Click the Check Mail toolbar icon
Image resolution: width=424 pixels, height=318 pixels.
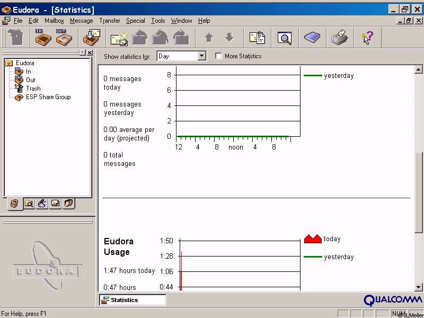click(x=91, y=37)
